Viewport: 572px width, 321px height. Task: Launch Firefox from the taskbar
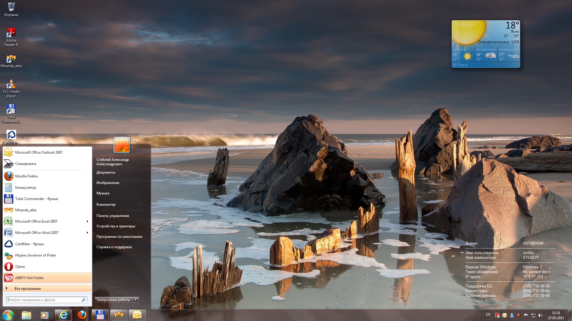coord(82,315)
